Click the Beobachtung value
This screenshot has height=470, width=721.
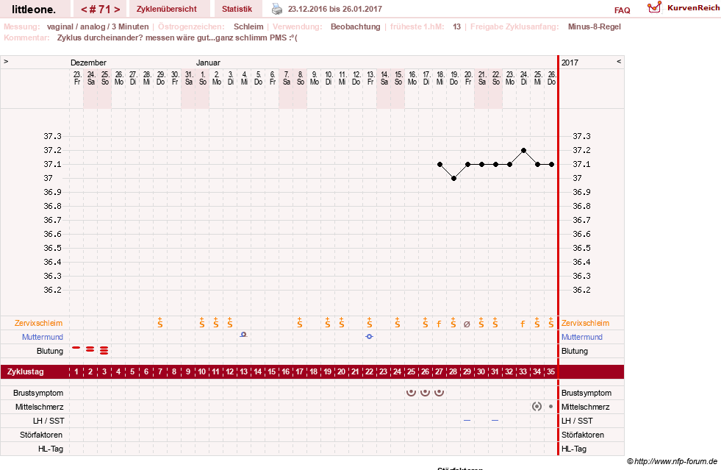coord(356,26)
